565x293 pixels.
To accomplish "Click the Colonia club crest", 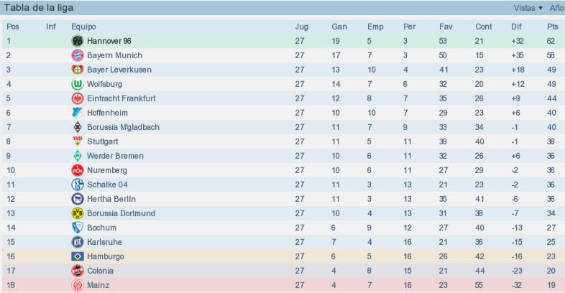I will coord(78,271).
